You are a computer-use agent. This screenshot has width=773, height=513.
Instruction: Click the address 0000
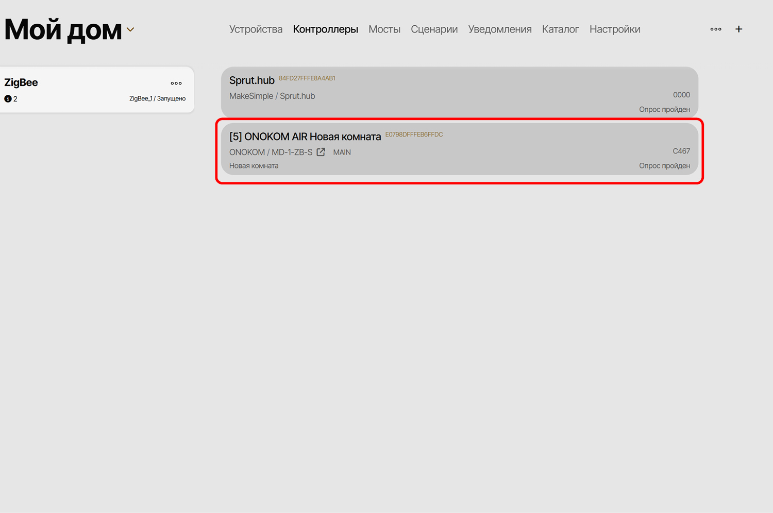681,95
